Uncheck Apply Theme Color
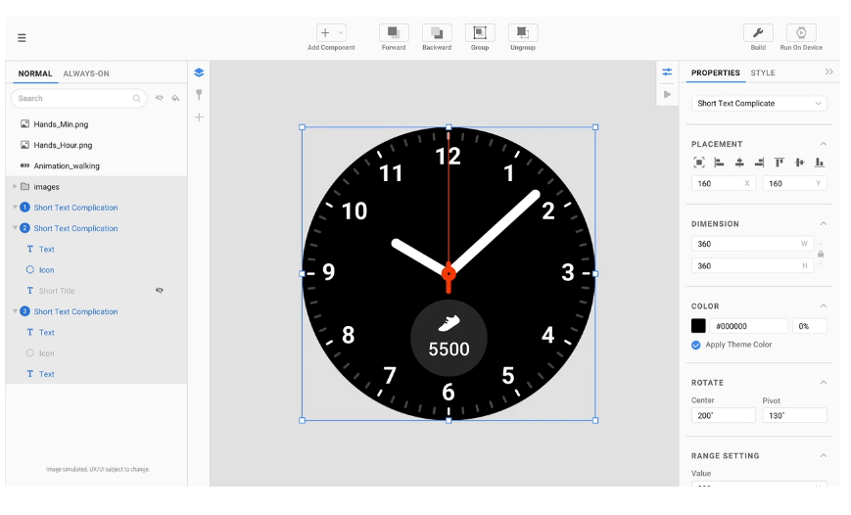The image size is (851, 515). (695, 346)
